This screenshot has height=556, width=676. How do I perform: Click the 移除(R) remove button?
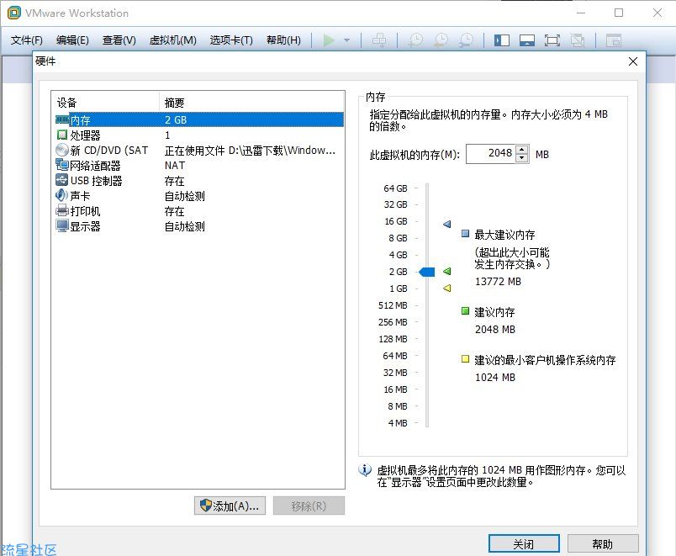coord(309,506)
